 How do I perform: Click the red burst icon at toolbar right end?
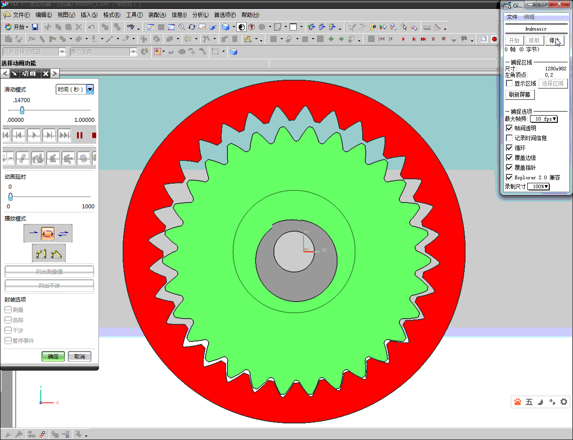click(494, 39)
